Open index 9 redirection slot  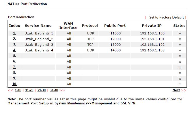[x=14, y=78]
